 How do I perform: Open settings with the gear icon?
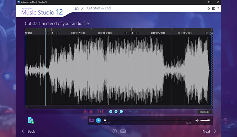pos(209,8)
